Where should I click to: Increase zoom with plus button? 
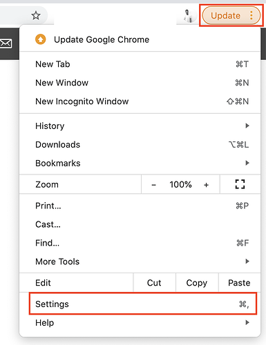click(207, 185)
